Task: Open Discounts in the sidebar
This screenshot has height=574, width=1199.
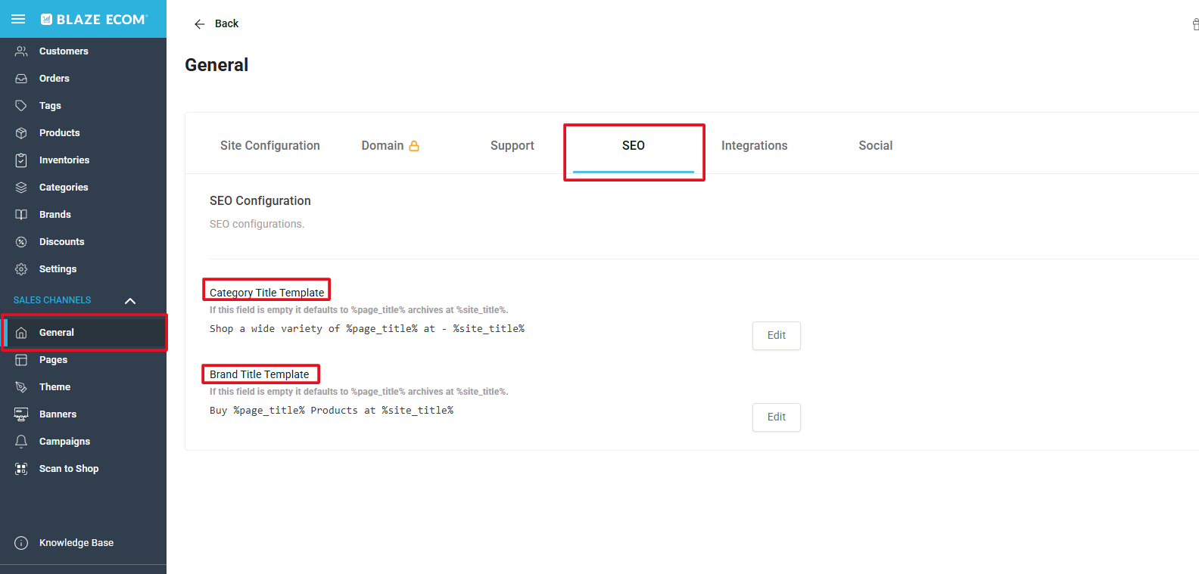Action: [x=83, y=242]
